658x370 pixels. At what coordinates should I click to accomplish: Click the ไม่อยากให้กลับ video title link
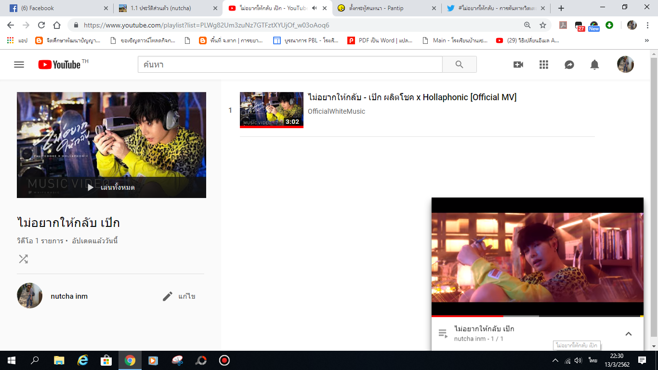[x=412, y=97]
